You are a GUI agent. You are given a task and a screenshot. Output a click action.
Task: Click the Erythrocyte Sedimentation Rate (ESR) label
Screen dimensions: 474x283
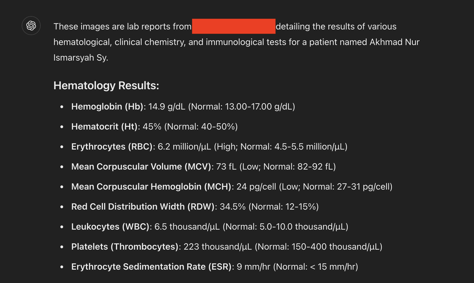(x=151, y=267)
